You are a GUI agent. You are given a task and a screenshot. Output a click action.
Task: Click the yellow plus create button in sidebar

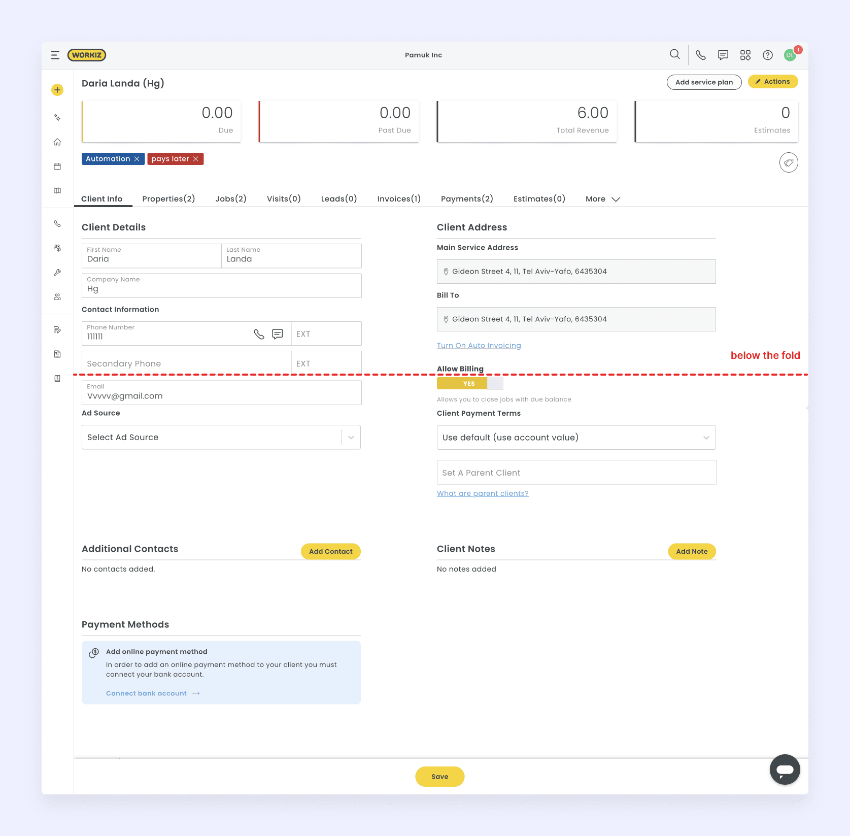57,90
